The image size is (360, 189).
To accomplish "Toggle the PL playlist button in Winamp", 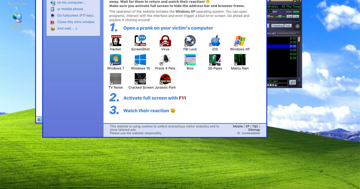I will tap(296, 16).
